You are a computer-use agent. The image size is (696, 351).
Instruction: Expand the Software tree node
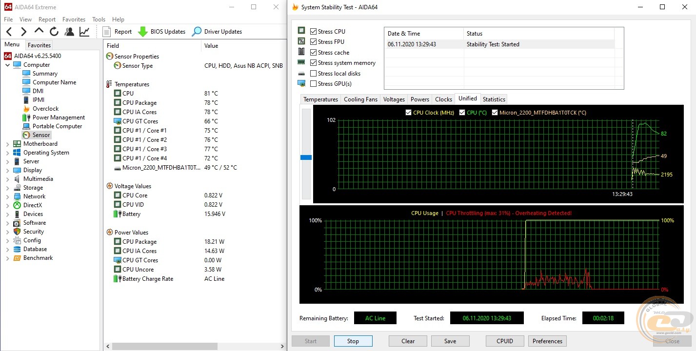7,223
